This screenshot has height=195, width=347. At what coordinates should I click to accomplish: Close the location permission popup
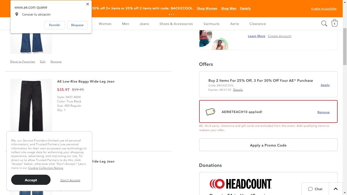(x=88, y=4)
